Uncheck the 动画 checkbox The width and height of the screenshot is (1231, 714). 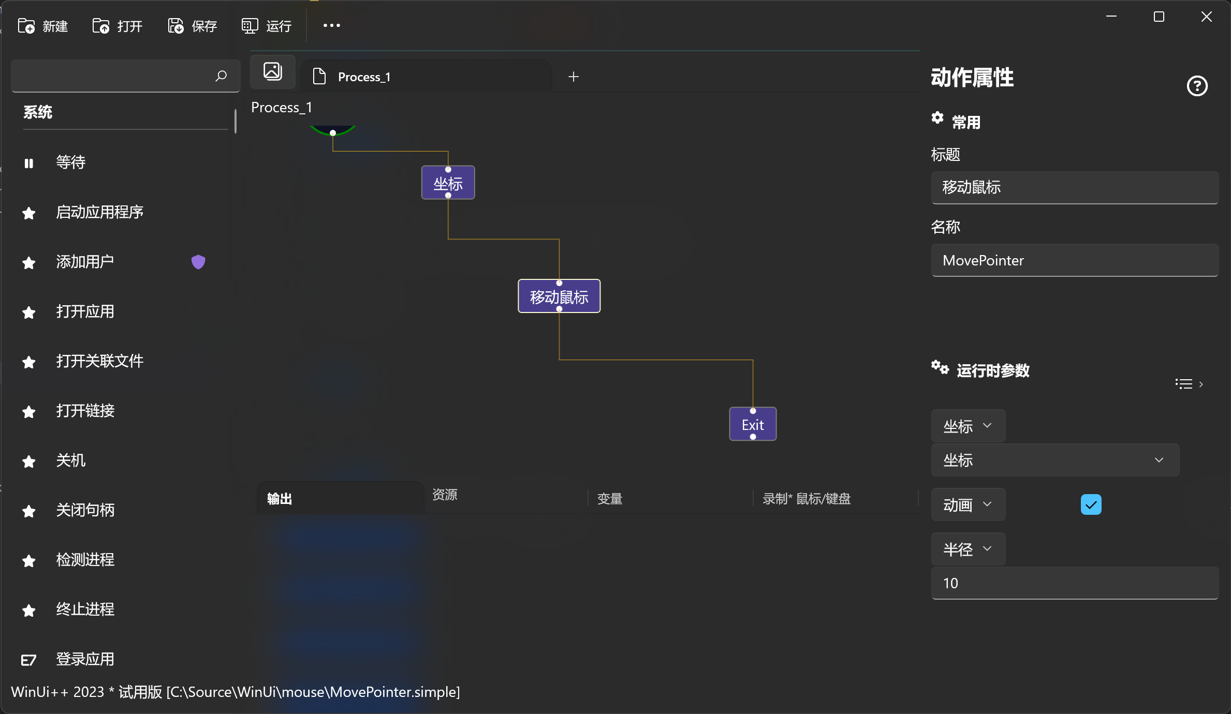click(x=1091, y=503)
